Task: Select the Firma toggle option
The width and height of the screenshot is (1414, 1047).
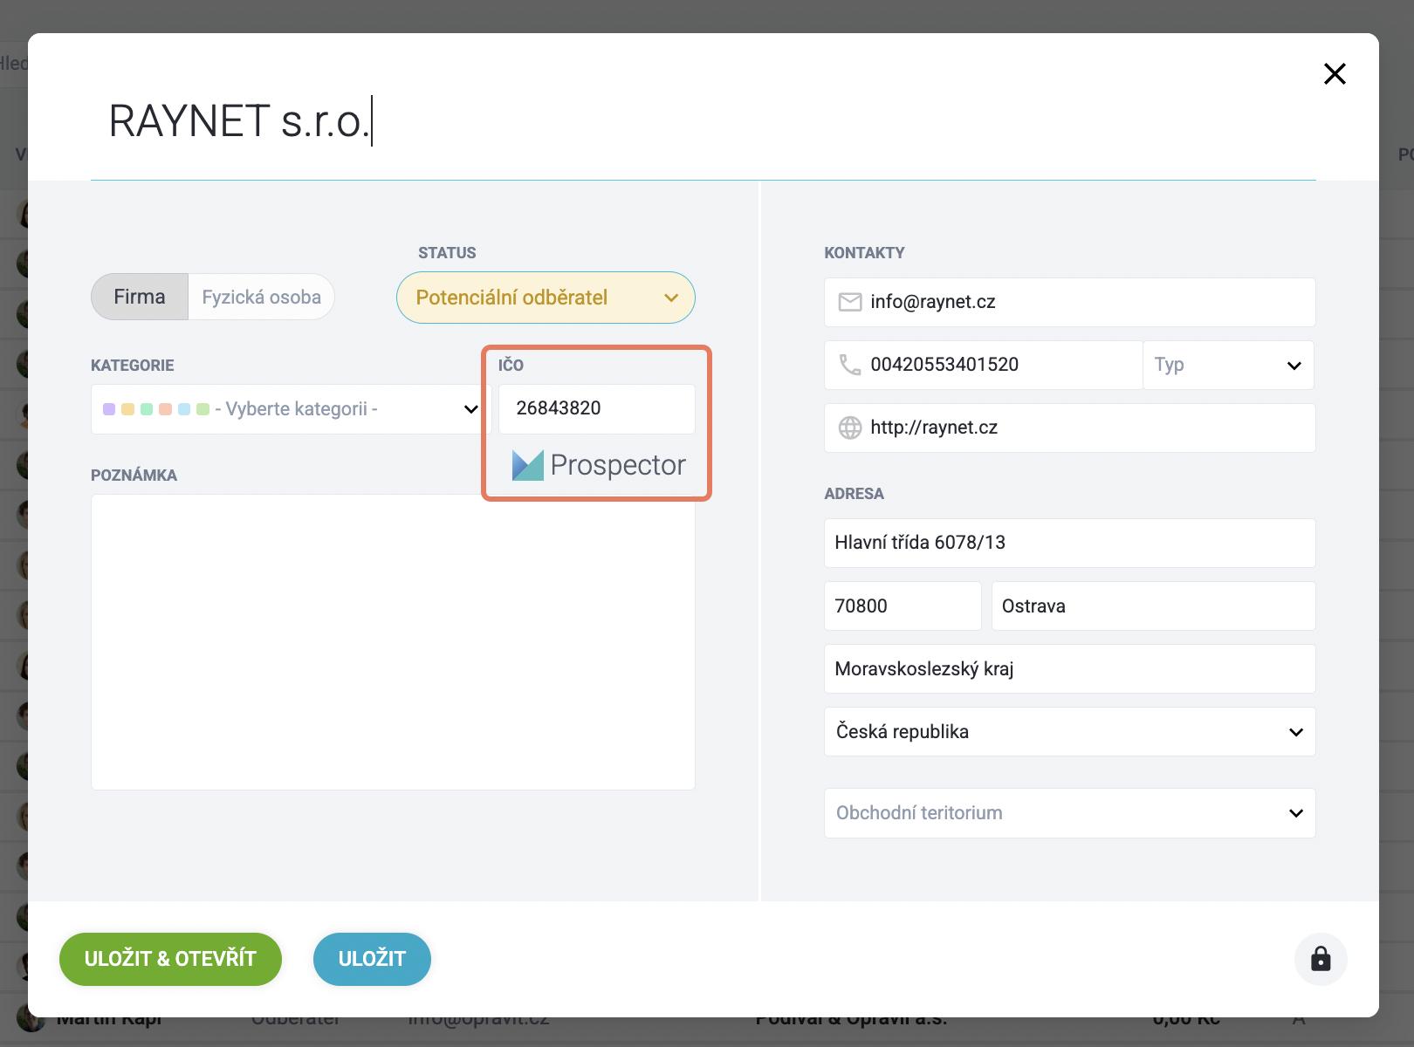Action: (x=140, y=297)
